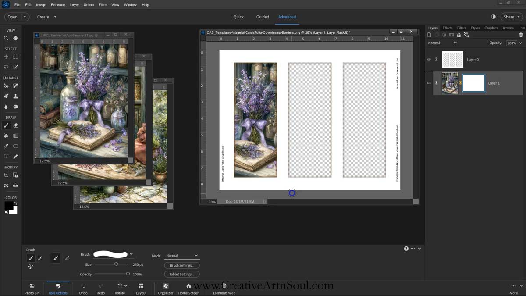Open the Photo Bin
Viewport: 526px width, 296px height.
tap(32, 289)
